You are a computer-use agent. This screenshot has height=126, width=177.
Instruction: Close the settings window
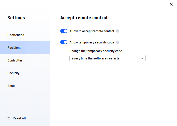pos(171,4)
